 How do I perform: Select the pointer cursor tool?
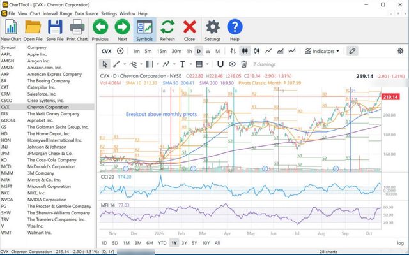pos(105,64)
